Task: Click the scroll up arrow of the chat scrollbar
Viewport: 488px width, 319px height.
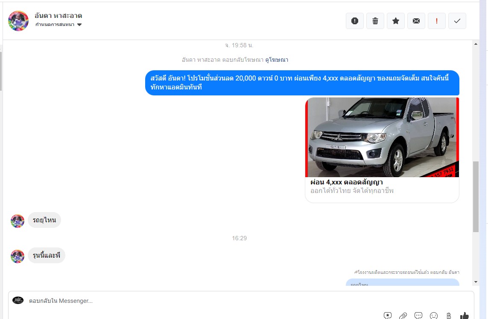Action: coord(476,44)
